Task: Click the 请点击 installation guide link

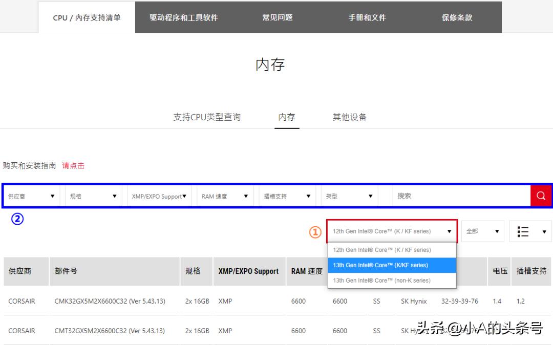Action: click(x=73, y=165)
